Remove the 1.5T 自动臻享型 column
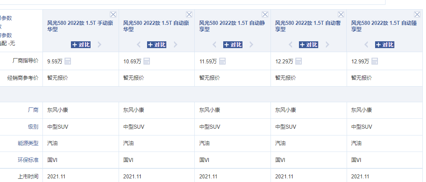The width and height of the screenshot is (426, 182). 417,14
